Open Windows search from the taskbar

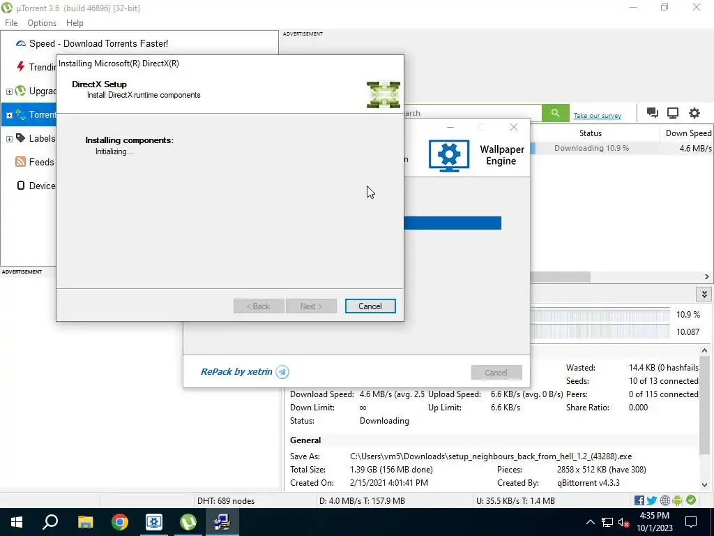(x=50, y=522)
